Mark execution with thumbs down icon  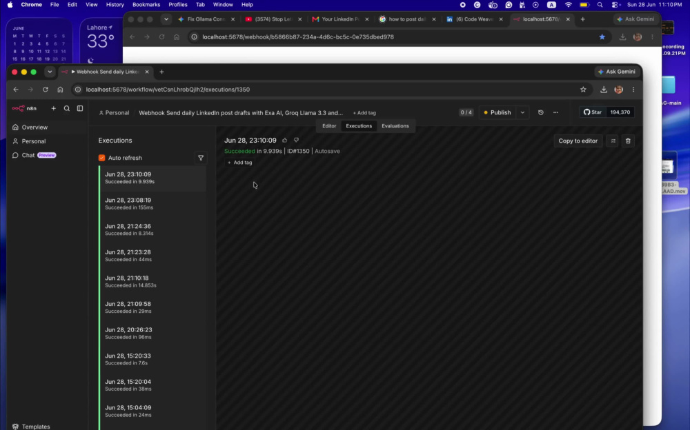[x=296, y=141]
